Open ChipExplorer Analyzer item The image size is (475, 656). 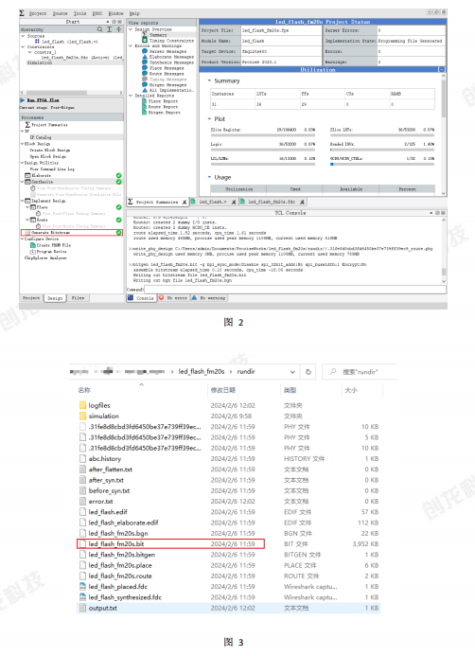45,258
